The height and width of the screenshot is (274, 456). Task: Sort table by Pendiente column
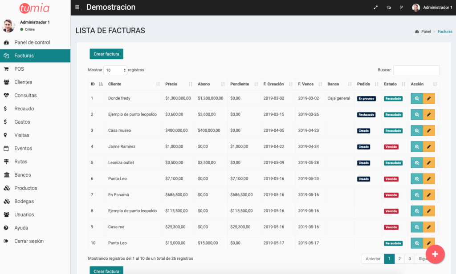(244, 84)
